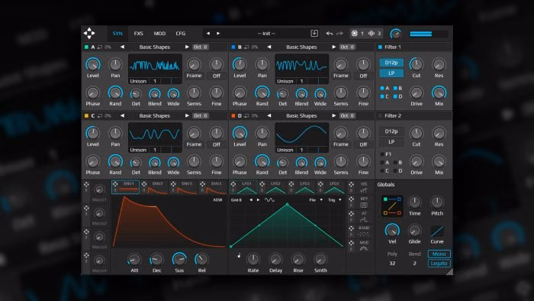Switch to the SYN tab
This screenshot has height=301, width=534.
click(117, 34)
